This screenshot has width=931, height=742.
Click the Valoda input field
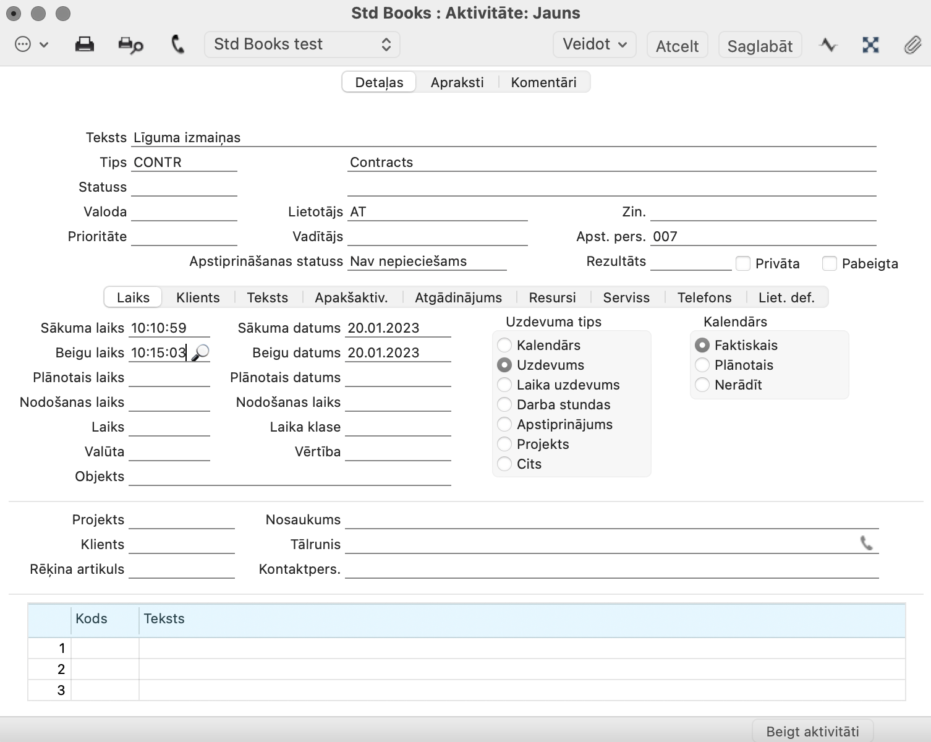point(184,211)
